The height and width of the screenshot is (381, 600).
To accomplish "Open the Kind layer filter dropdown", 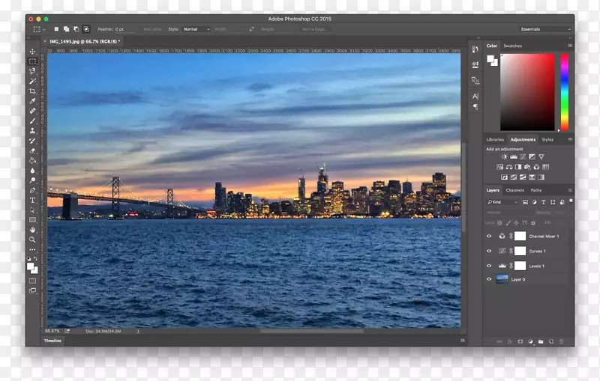I will pos(504,202).
